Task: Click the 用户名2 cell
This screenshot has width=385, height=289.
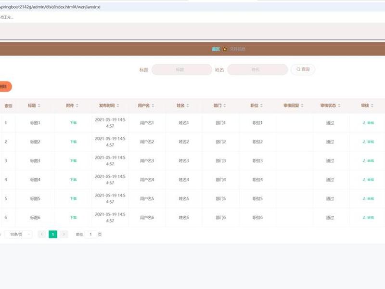Action: [x=147, y=142]
